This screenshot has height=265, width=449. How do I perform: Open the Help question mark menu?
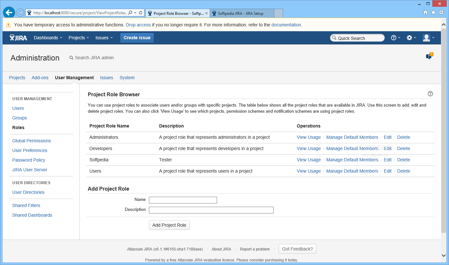[x=396, y=38]
